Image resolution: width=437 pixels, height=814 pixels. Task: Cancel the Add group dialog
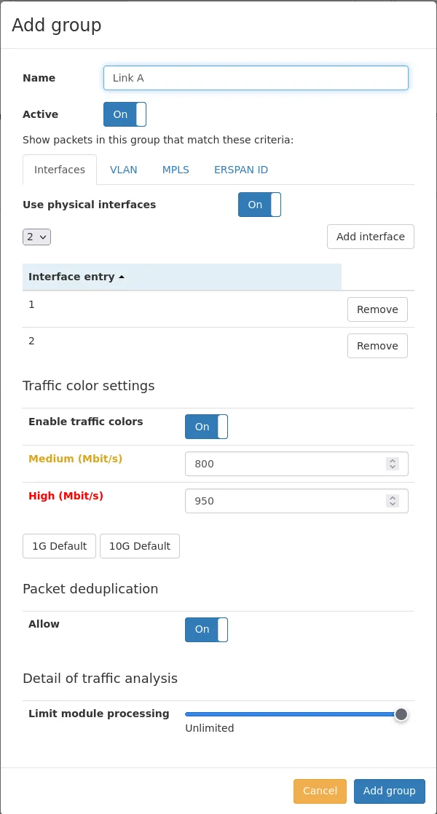[x=320, y=791]
